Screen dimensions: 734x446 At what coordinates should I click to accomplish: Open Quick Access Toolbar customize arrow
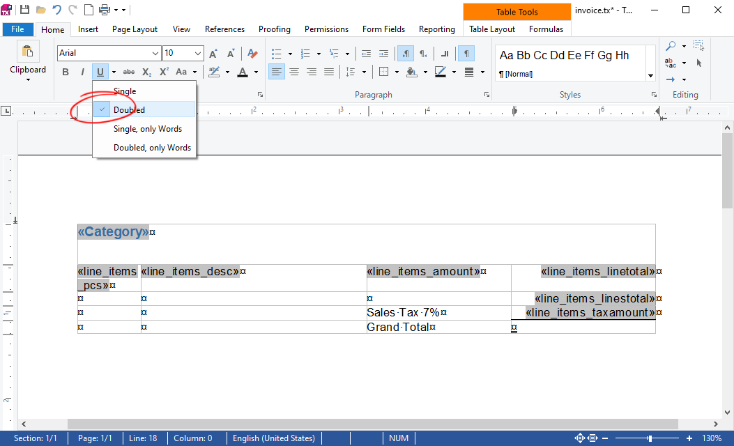tap(123, 10)
